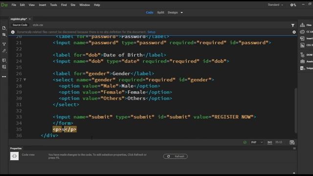Click the </select> tag on line 31
This screenshot has height=176, width=313.
pyautogui.click(x=66, y=105)
